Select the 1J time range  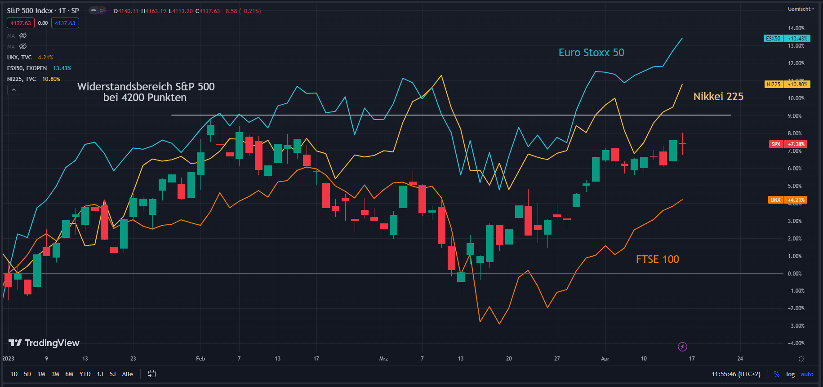[100, 374]
